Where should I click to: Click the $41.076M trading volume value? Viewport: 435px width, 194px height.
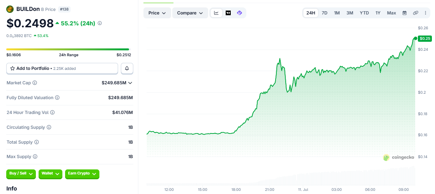pos(123,112)
